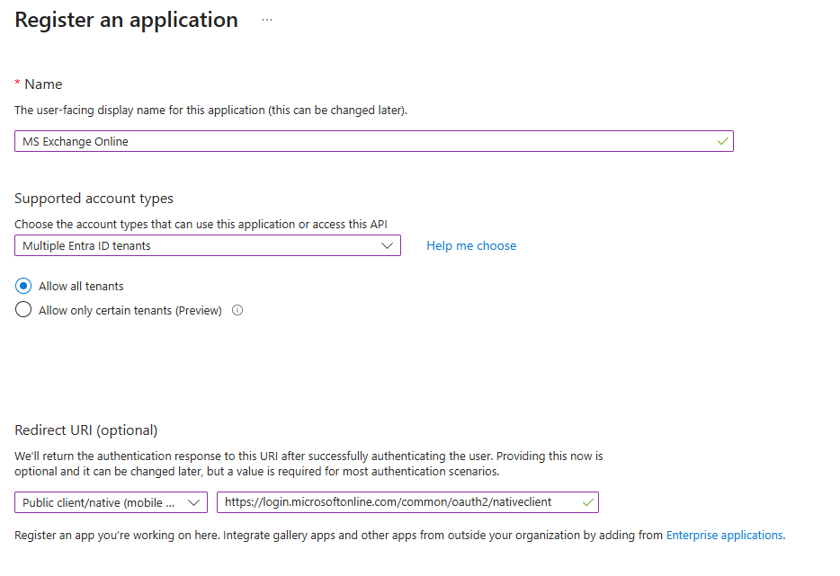Click the Redirect URI (optional) heading
This screenshot has width=840, height=576.
(x=86, y=430)
